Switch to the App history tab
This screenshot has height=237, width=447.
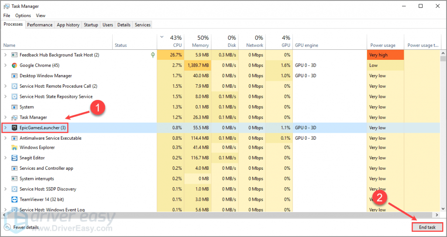click(x=68, y=25)
